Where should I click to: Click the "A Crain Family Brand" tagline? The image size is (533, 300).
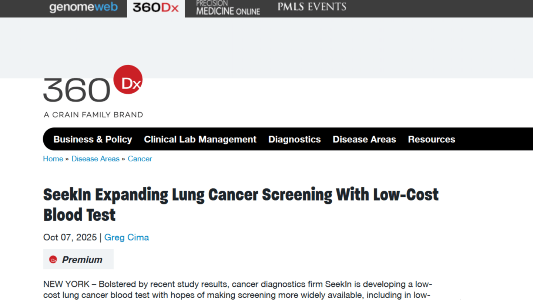pyautogui.click(x=93, y=115)
